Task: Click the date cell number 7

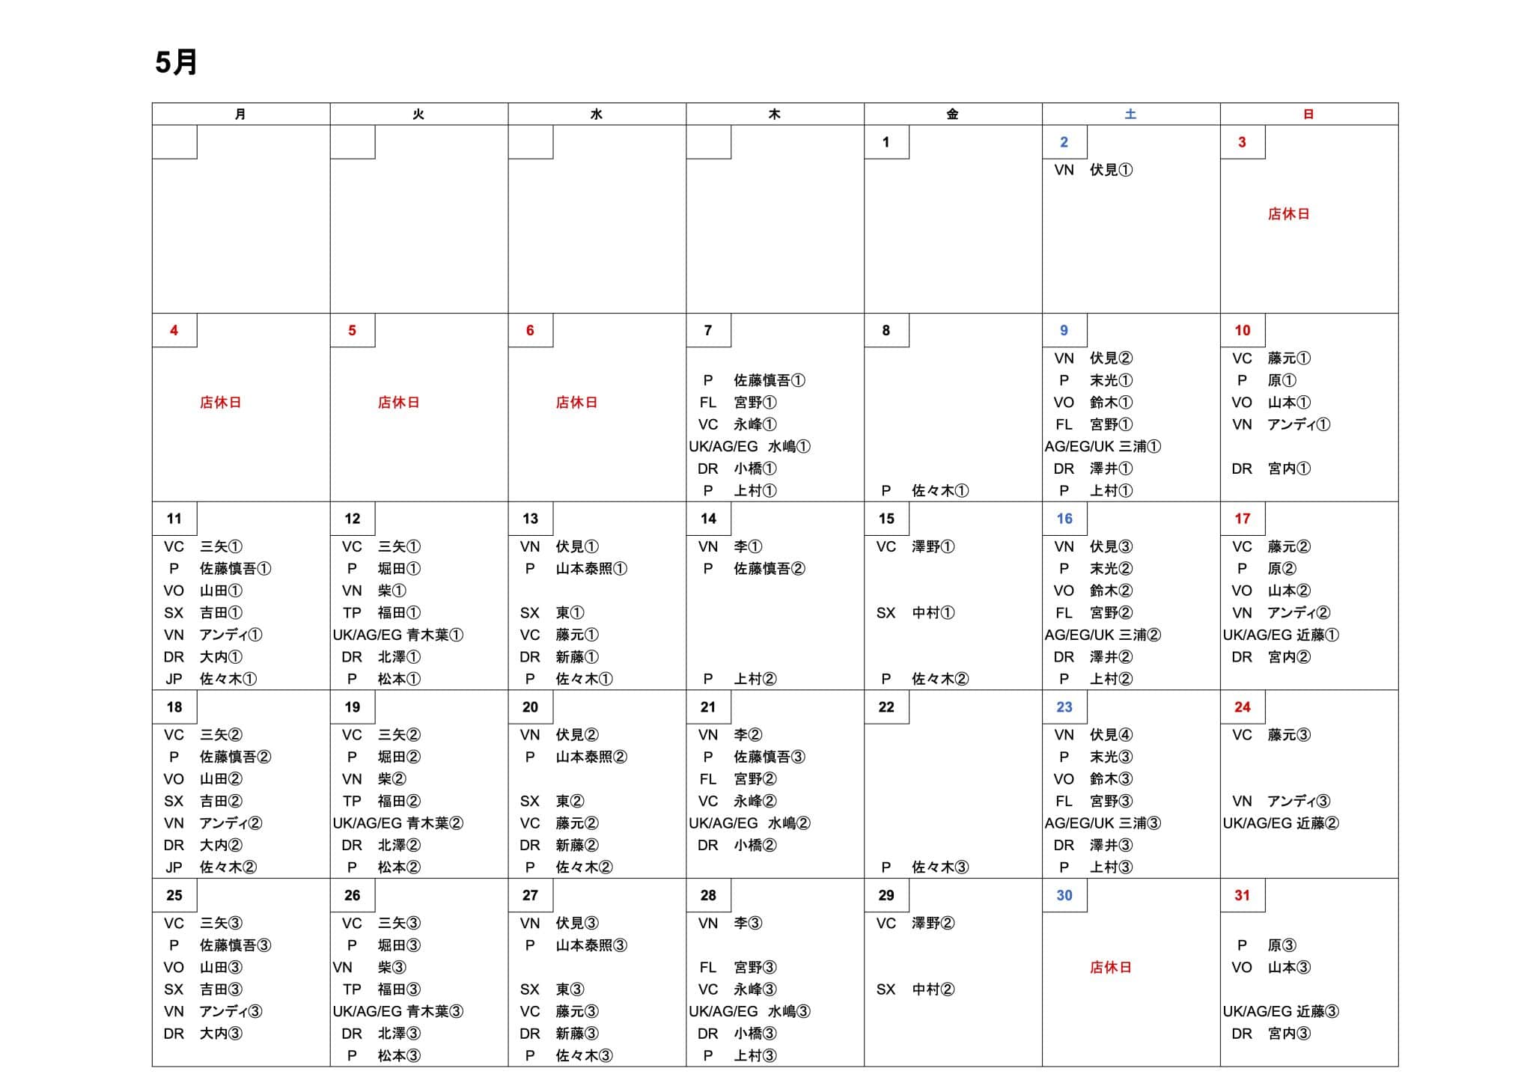Action: (x=708, y=330)
